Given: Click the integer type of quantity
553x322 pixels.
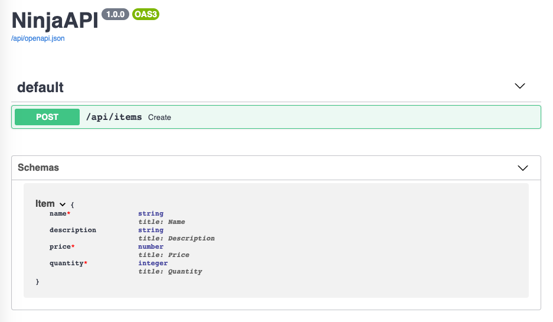Looking at the screenshot, I should click(x=153, y=263).
